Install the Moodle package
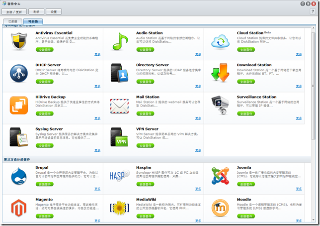The width and height of the screenshot is (320, 226). tap(246, 216)
